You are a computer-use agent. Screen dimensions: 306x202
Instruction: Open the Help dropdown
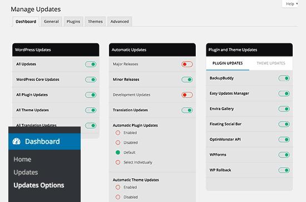[x=290, y=4]
